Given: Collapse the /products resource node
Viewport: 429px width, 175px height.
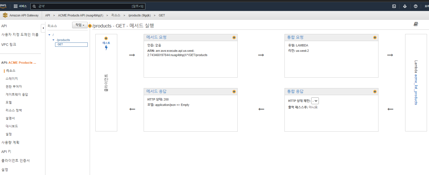Looking at the screenshot, I should [53, 40].
